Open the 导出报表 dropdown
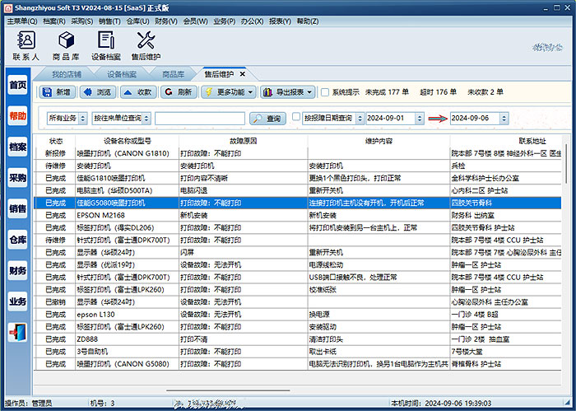This screenshot has height=411, width=576. (288, 92)
